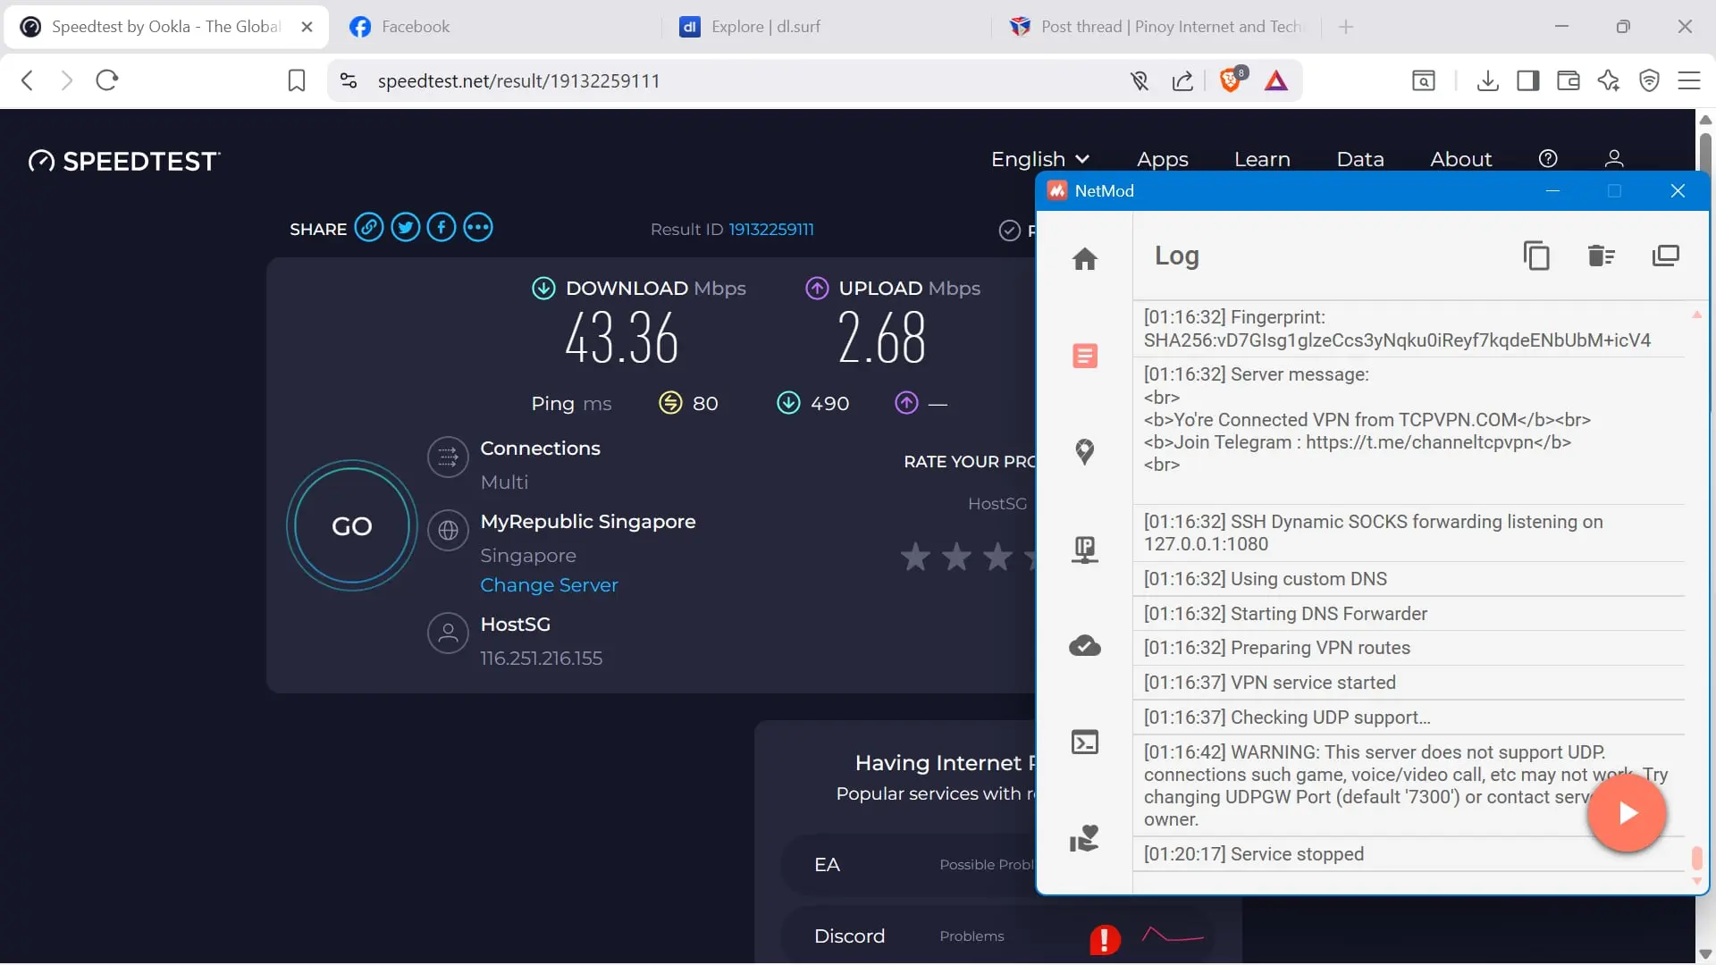
Task: Expand the English language dropdown
Action: pos(1040,159)
